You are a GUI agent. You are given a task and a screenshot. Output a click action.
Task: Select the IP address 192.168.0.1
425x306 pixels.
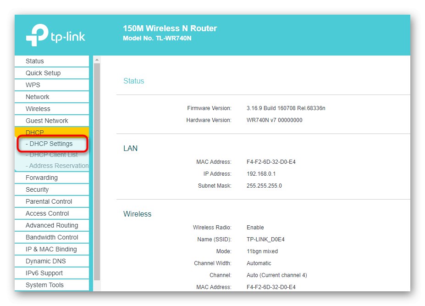pyautogui.click(x=261, y=174)
